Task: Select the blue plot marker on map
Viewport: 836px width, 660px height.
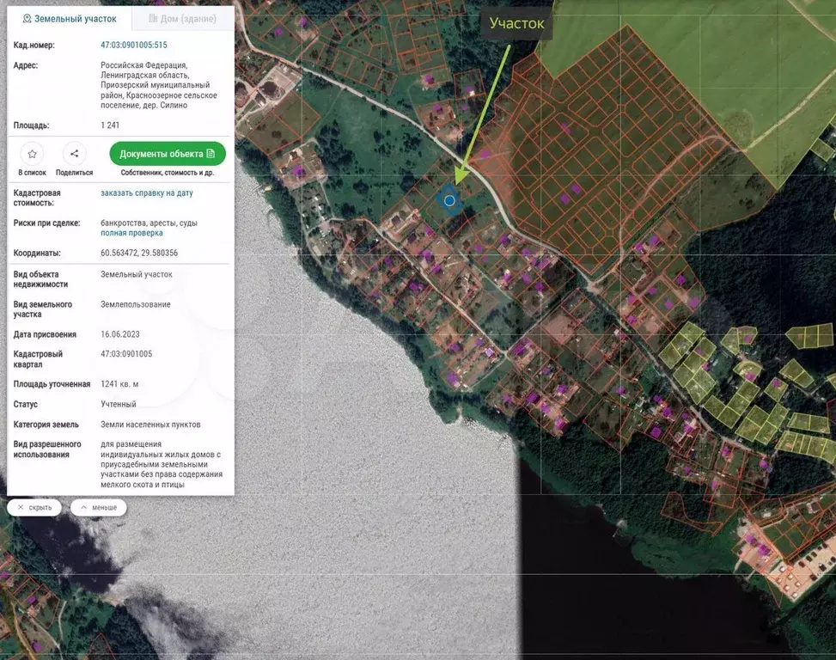Action: [x=449, y=200]
